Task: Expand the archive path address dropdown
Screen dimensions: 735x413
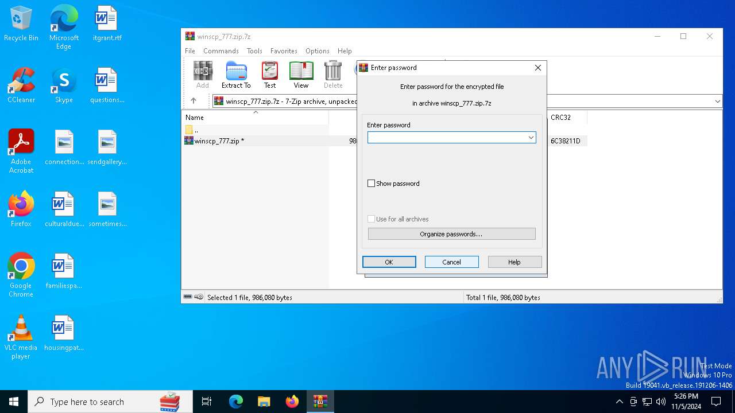Action: pyautogui.click(x=717, y=101)
